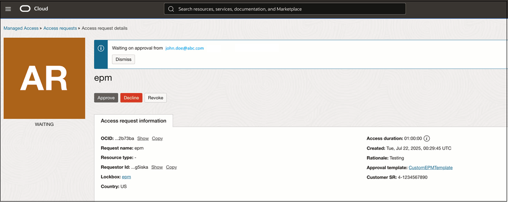Dismiss the waiting approval notification
This screenshot has width=508, height=202.
[x=123, y=59]
